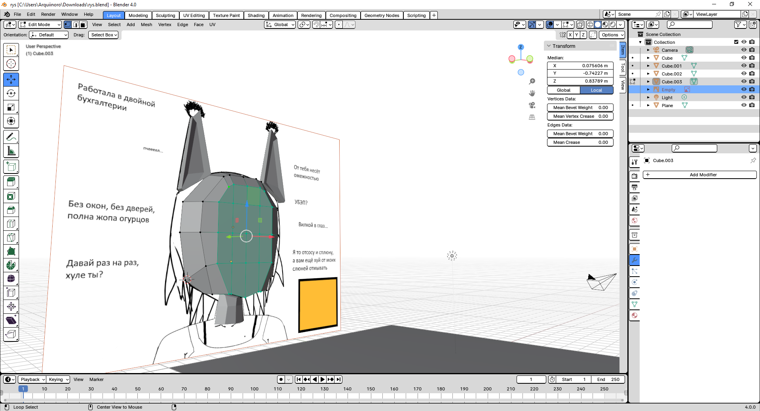Select the Scale tool in the toolbar
Screen dimensions: 760x411
tap(11, 107)
